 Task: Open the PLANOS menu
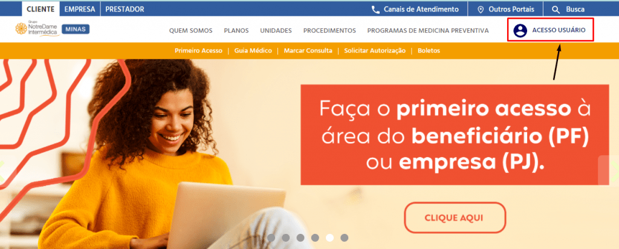point(236,30)
